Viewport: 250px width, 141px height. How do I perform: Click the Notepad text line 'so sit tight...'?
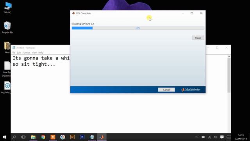pos(34,64)
